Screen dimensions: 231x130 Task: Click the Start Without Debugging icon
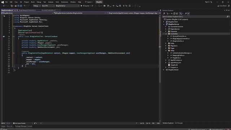(92, 6)
